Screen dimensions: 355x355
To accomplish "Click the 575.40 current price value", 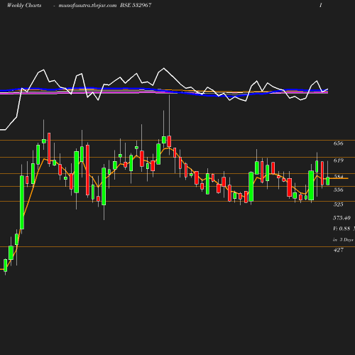I will (x=342, y=218).
